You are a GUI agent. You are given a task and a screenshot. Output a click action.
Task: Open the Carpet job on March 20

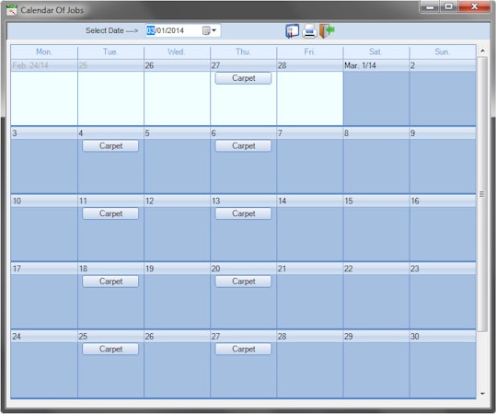[x=243, y=282]
